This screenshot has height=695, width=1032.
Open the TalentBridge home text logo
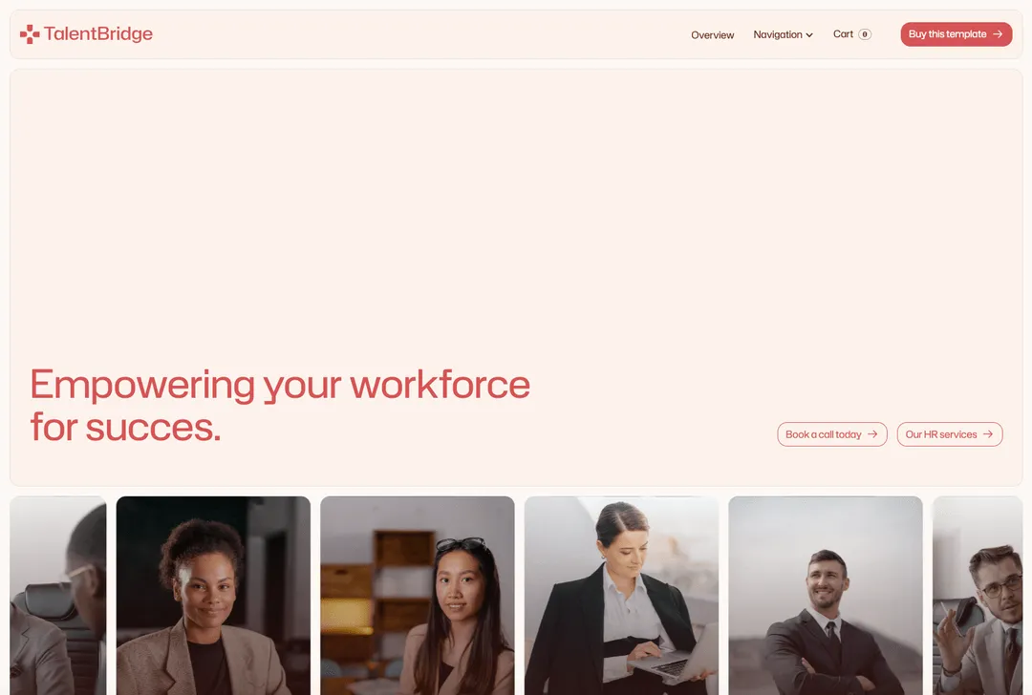[98, 34]
